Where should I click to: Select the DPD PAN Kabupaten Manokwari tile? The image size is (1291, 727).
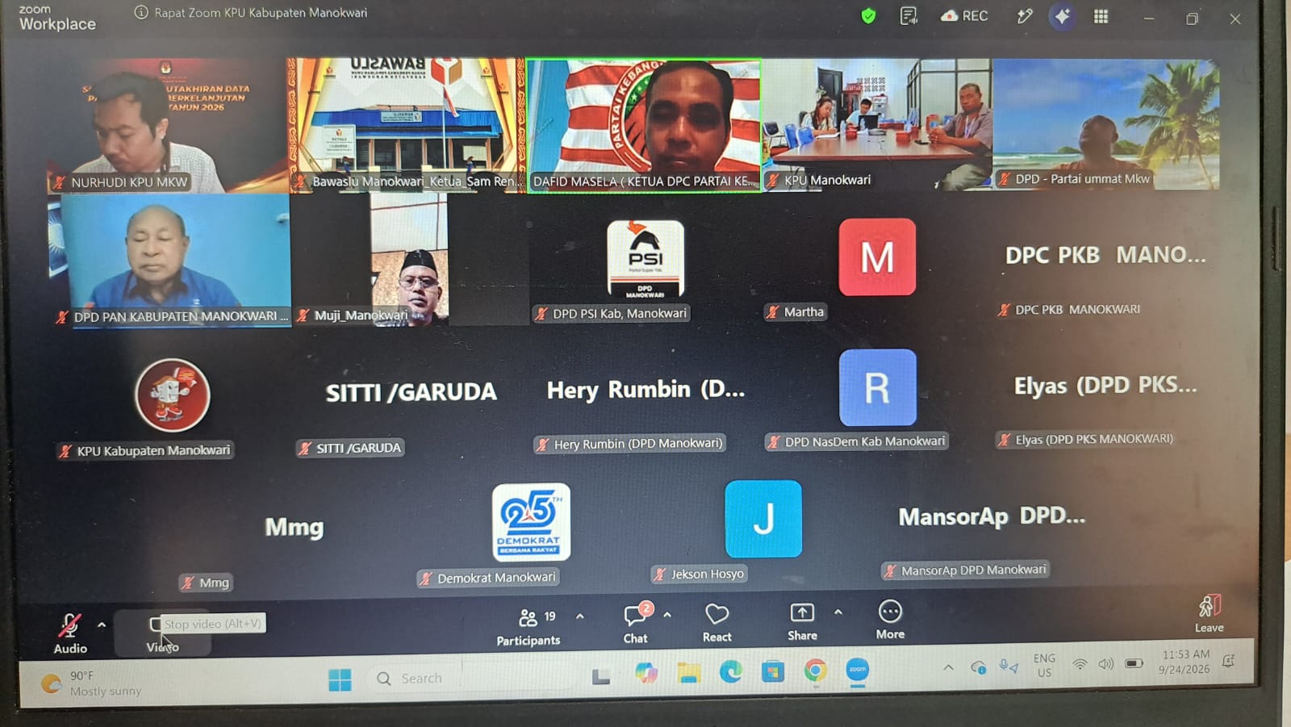pyautogui.click(x=169, y=260)
